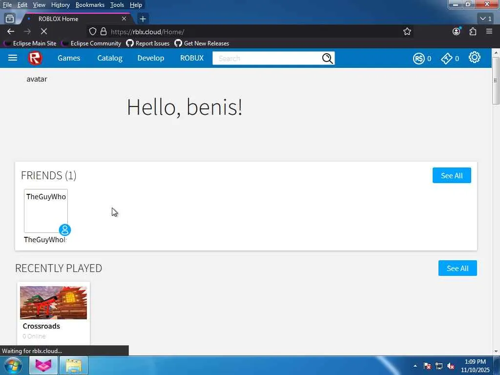Open the ROBUX page

[191, 58]
